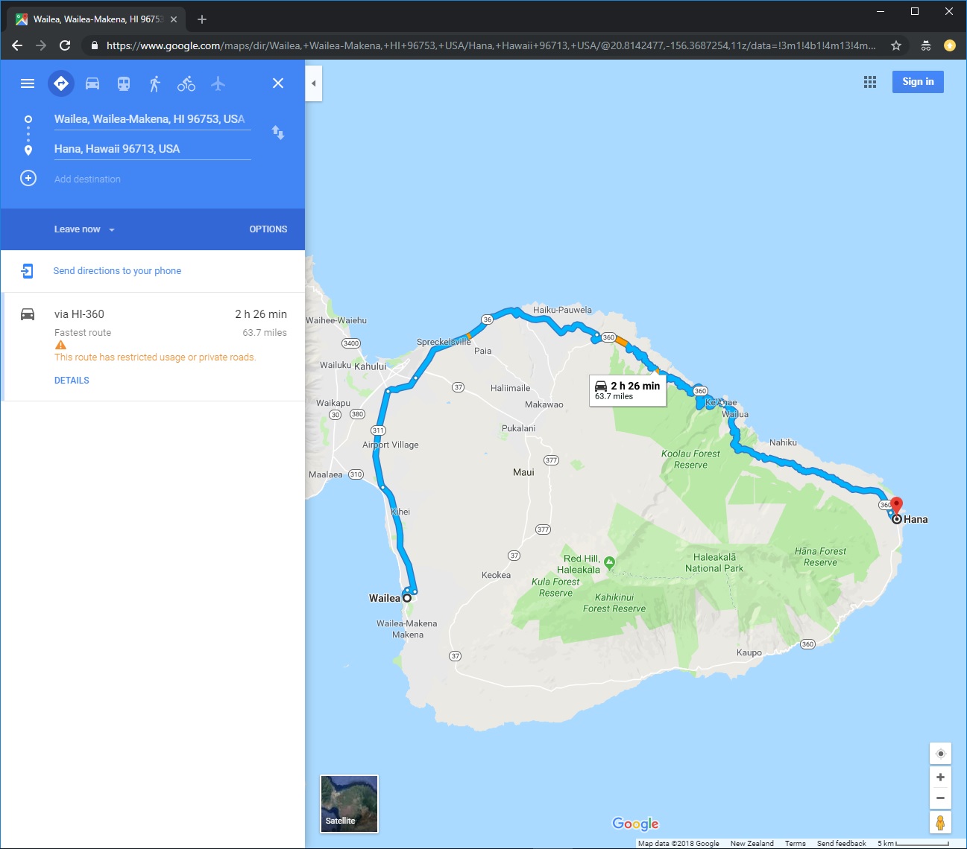Select the via HI-360 route
The width and height of the screenshot is (967, 849).
[153, 347]
